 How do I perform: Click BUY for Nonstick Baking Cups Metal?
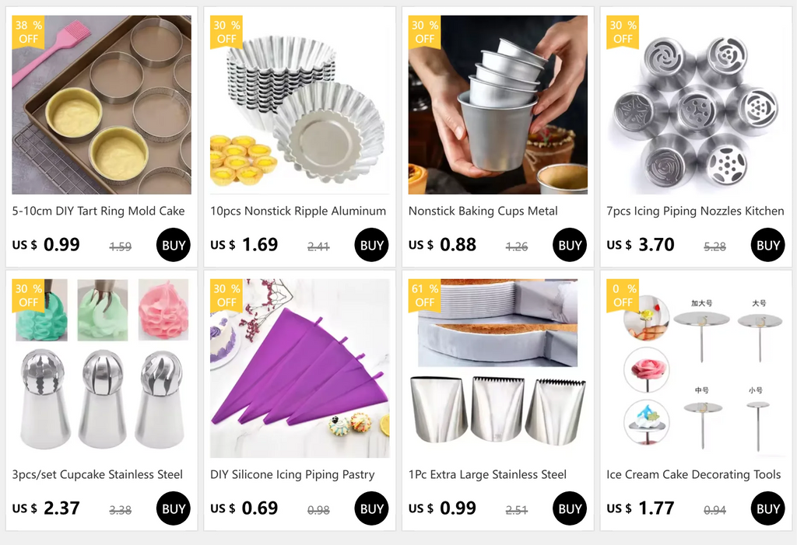pos(570,245)
